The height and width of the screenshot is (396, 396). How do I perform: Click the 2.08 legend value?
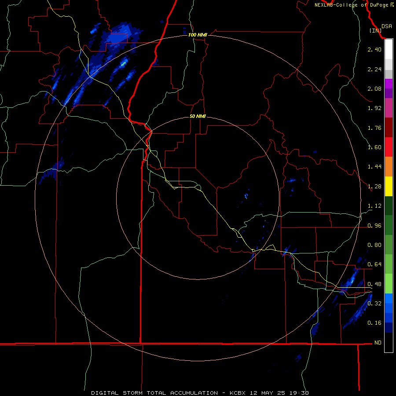(x=374, y=88)
